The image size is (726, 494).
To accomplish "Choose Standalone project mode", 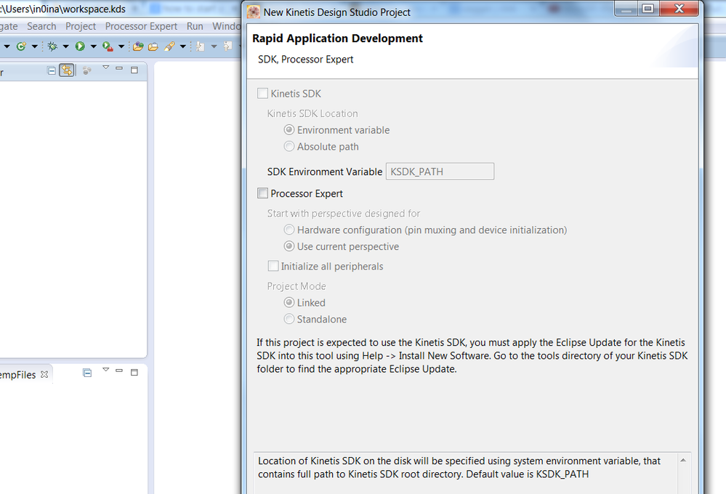I will point(289,319).
